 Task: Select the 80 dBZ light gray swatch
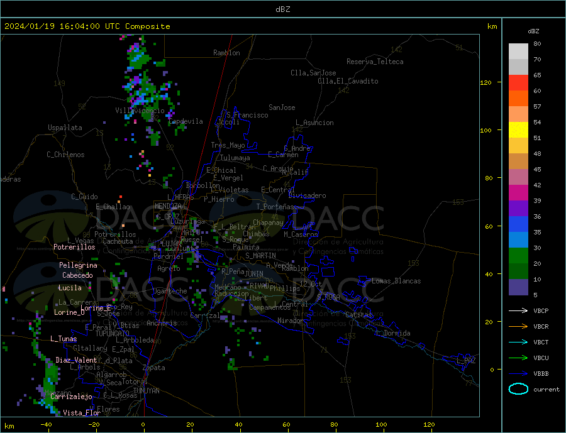[518, 52]
